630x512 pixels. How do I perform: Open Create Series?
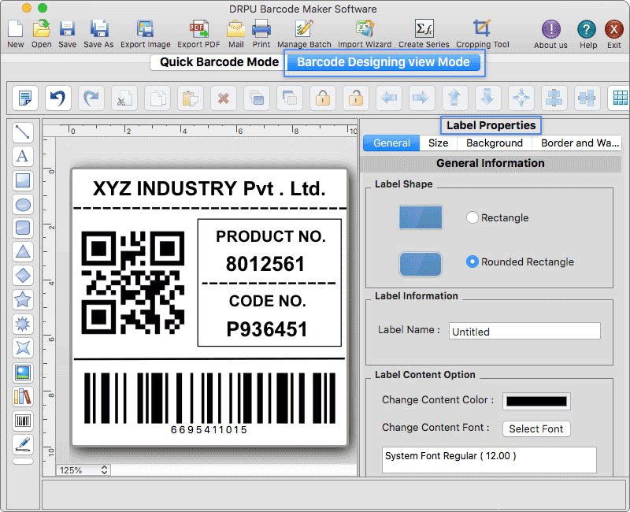[x=423, y=32]
